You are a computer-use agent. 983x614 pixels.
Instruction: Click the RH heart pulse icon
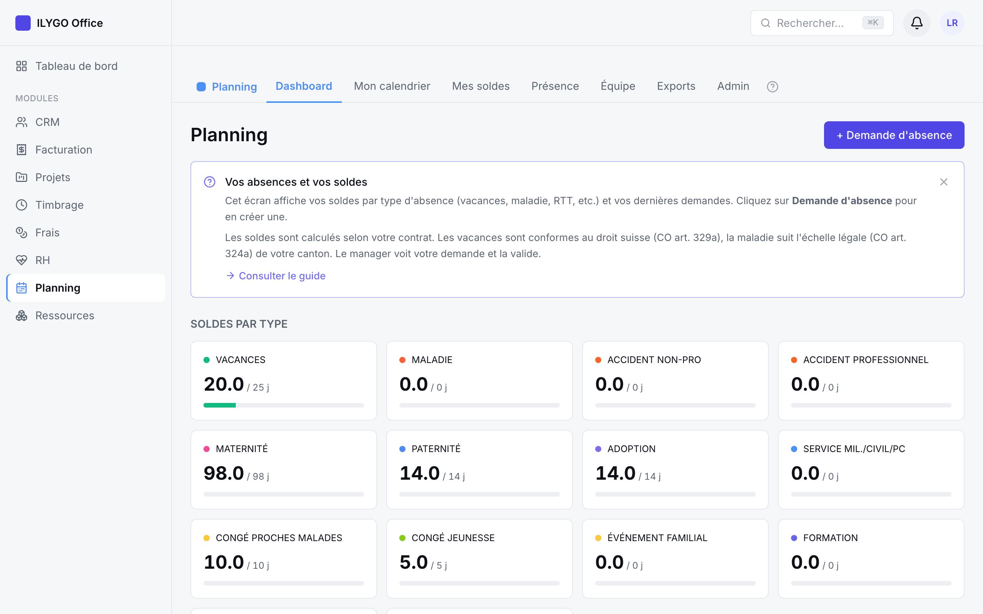click(x=22, y=260)
